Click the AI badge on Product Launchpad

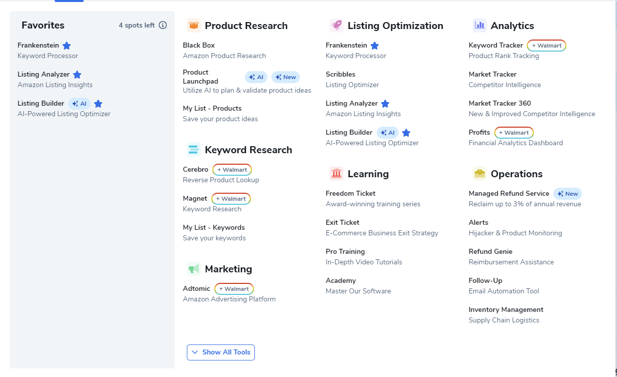click(256, 77)
